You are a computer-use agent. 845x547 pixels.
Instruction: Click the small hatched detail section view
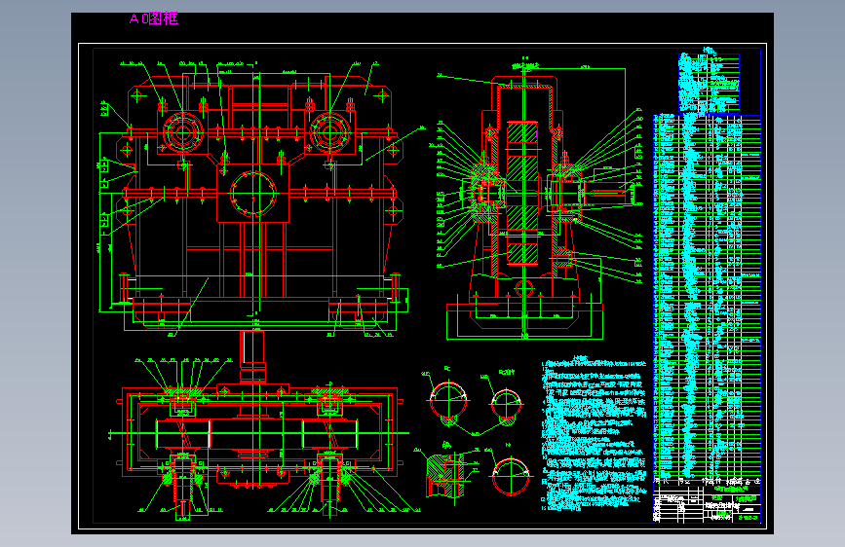[446, 474]
